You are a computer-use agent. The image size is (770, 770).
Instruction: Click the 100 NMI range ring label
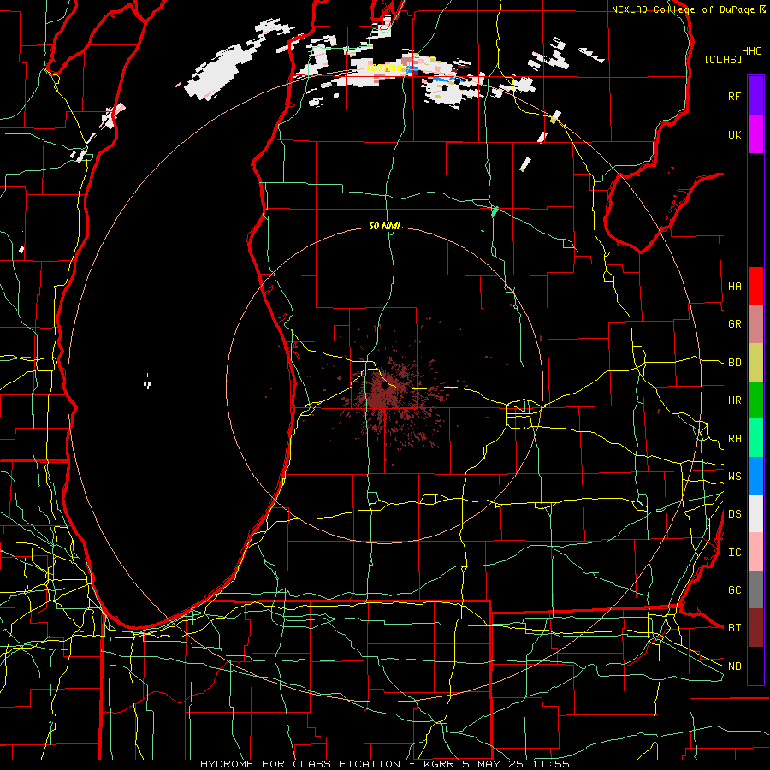(x=384, y=68)
